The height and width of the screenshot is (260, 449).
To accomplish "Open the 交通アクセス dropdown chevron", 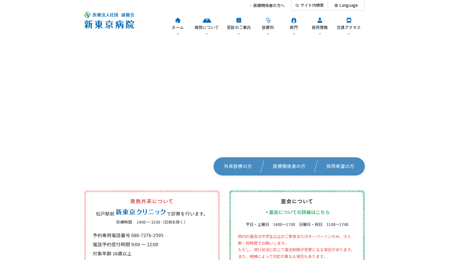I will 348,34.
